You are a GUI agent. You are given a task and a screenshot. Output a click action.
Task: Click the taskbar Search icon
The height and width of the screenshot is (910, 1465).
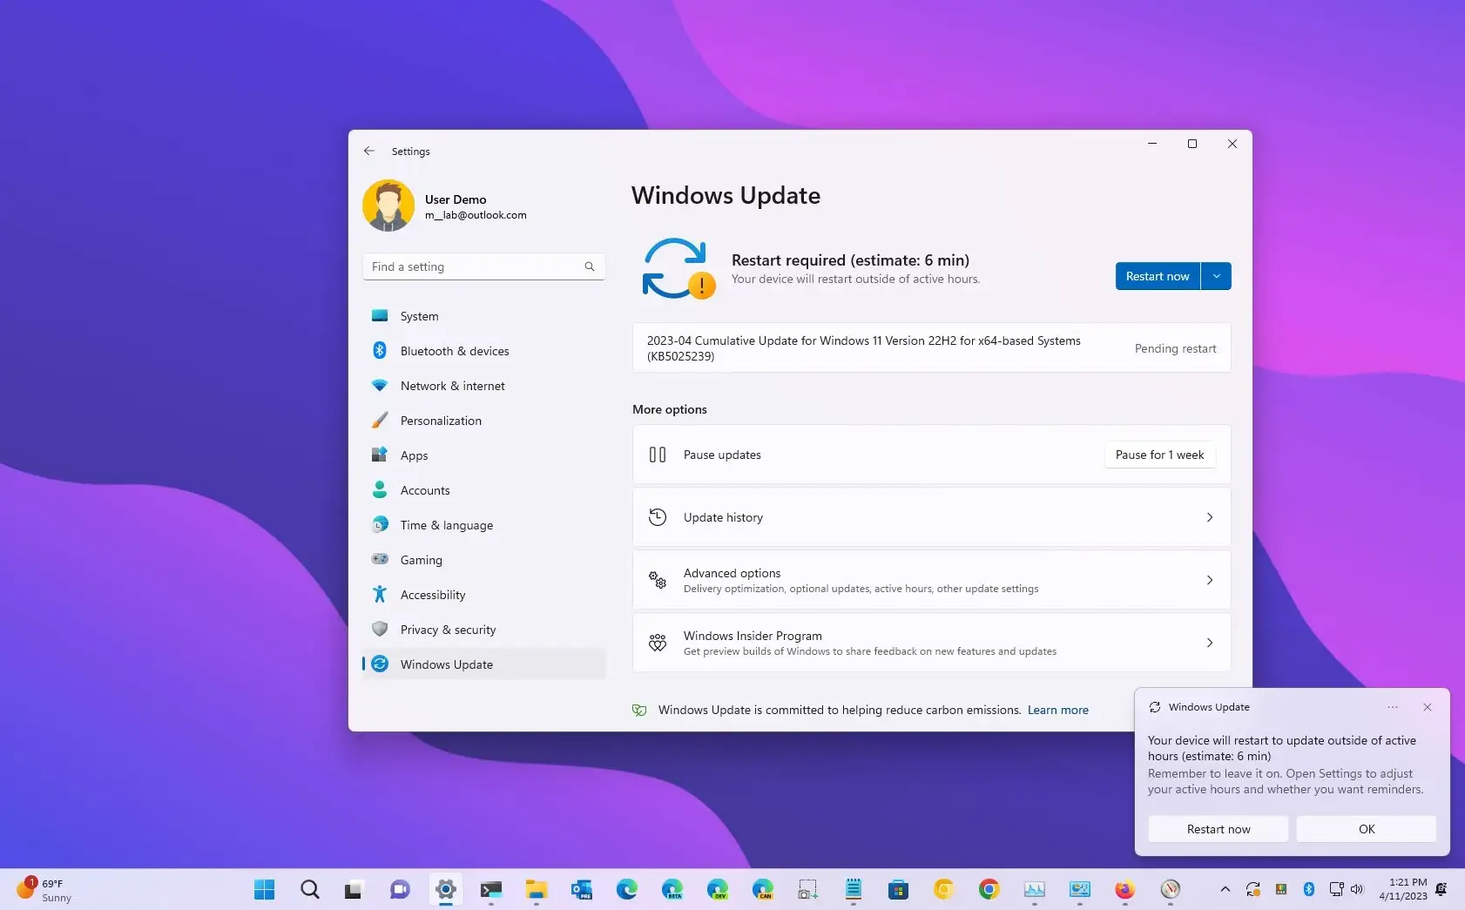tap(309, 889)
